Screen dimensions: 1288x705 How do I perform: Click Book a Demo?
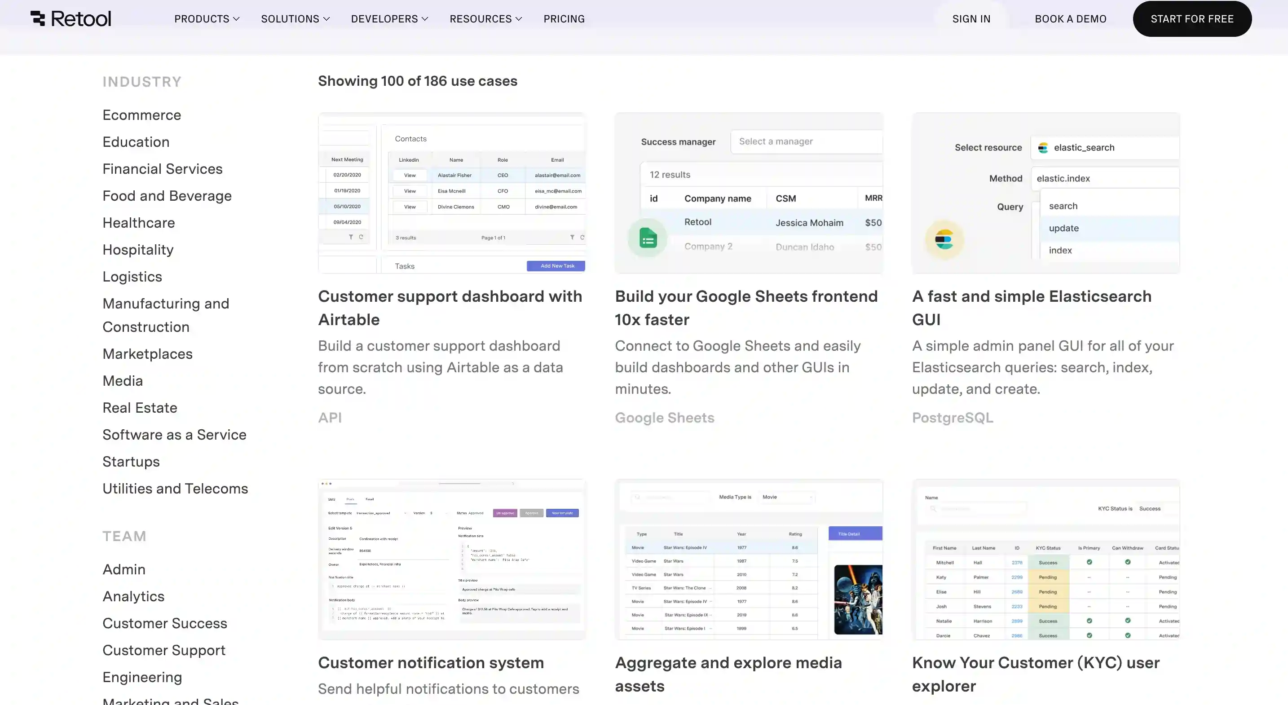[1071, 19]
